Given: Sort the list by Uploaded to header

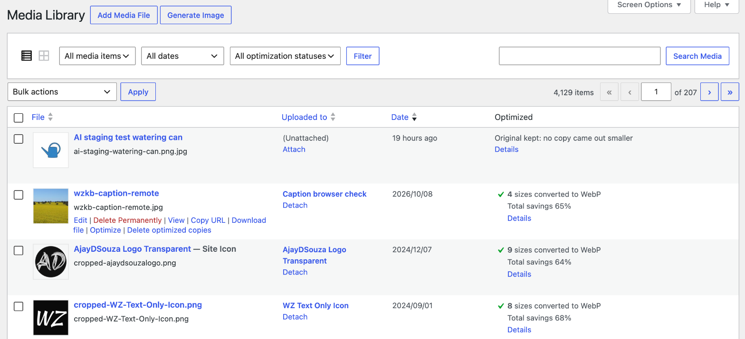Looking at the screenshot, I should [x=304, y=117].
